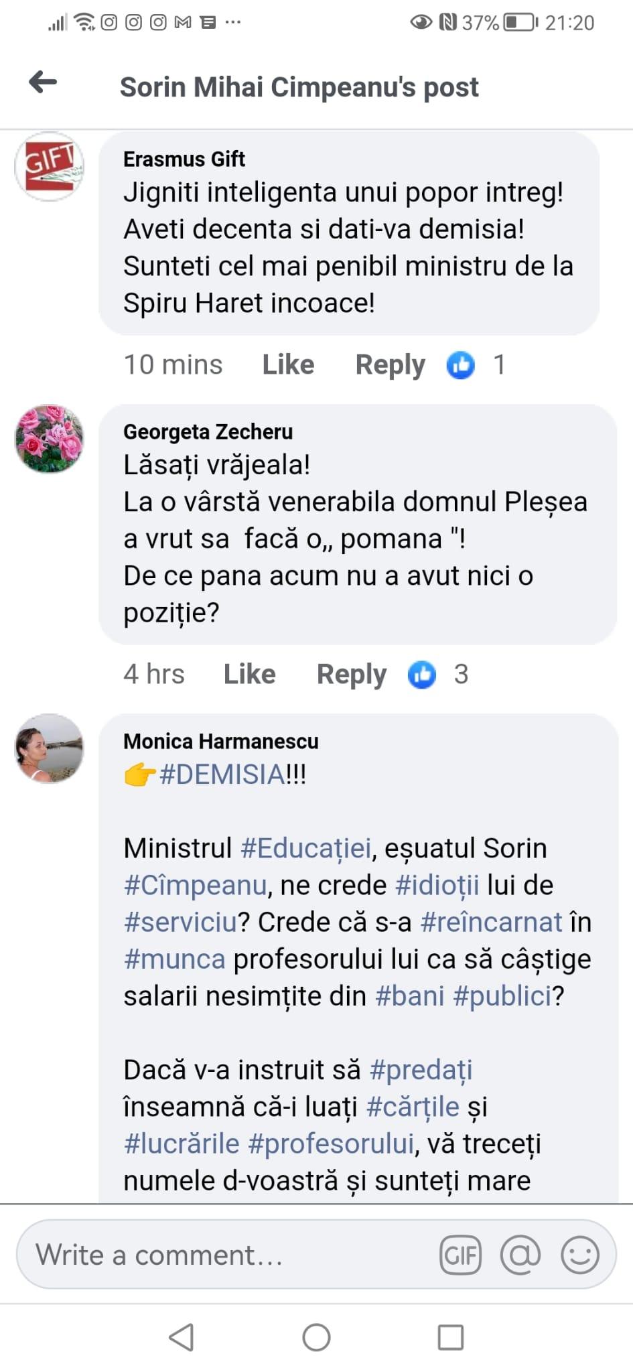The image size is (633, 1372).
Task: Open the emoji smiley picker
Action: (x=579, y=1255)
